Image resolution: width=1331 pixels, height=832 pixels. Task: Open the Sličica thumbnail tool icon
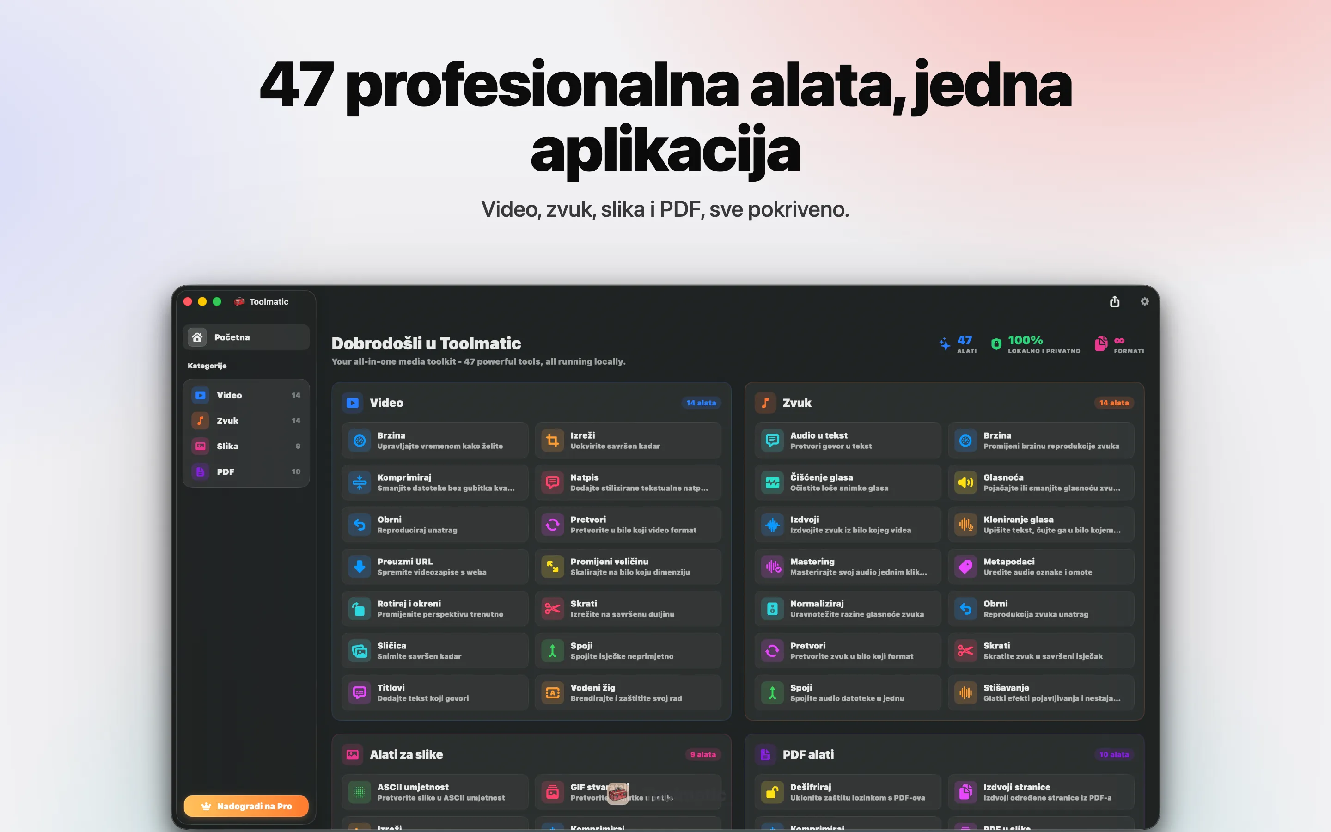tap(360, 651)
